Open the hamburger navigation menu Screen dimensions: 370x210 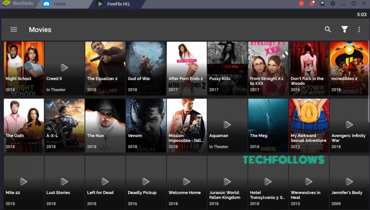(14, 30)
